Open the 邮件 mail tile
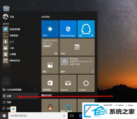Screen dimensions: 137x119 (x=77, y=65)
